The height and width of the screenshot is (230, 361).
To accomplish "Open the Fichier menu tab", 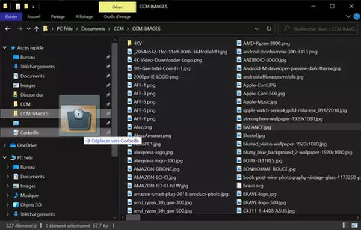I will 11,17.
